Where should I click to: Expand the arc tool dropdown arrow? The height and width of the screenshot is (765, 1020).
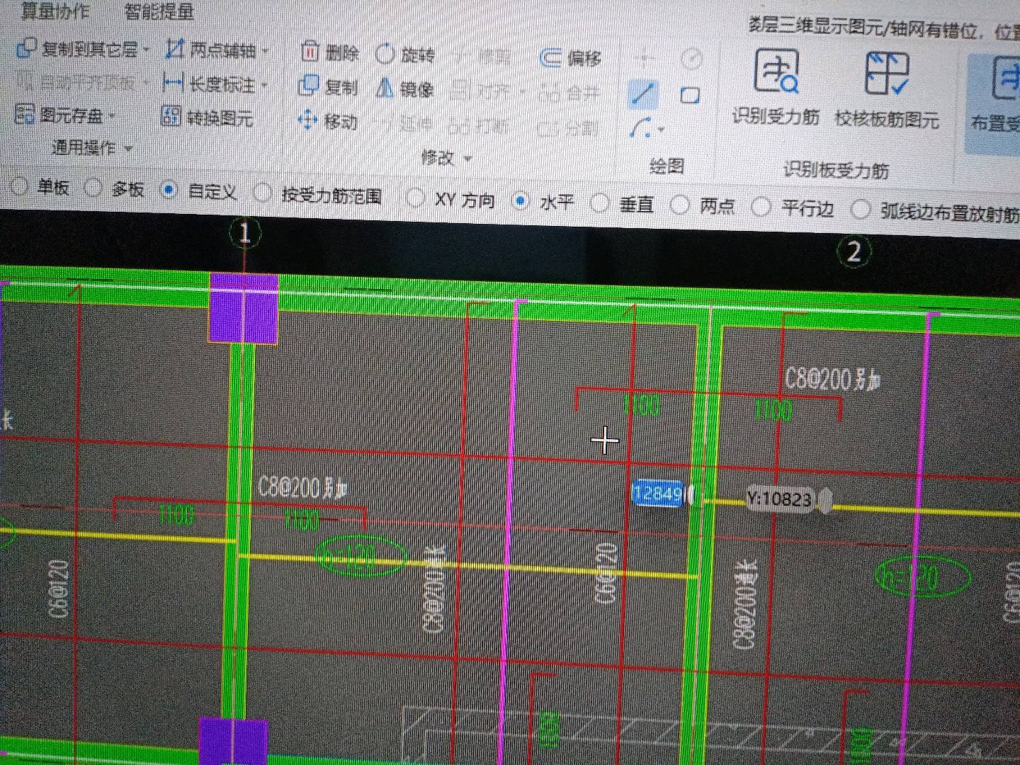click(x=662, y=130)
